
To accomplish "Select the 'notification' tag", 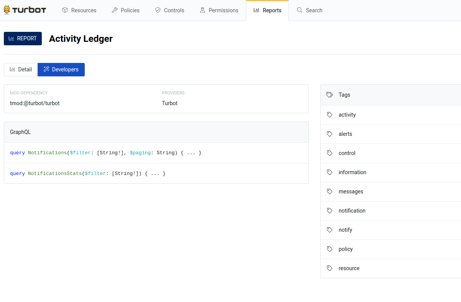I will click(352, 210).
